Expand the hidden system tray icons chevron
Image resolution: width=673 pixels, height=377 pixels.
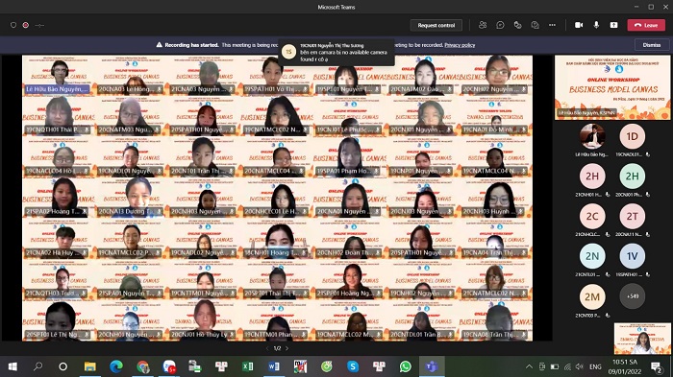[529, 366]
